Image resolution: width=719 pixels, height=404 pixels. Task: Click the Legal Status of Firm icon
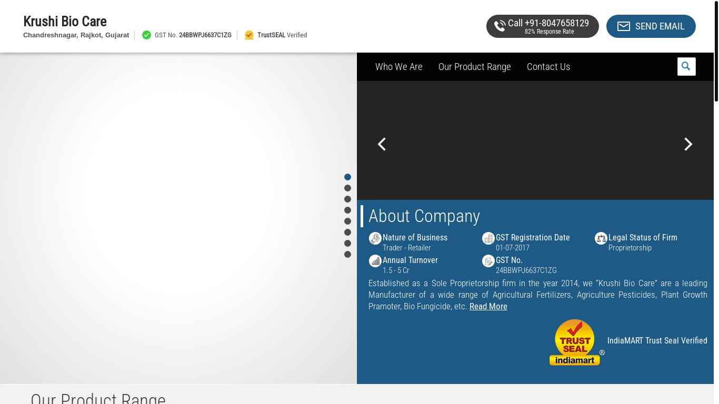[x=601, y=238]
